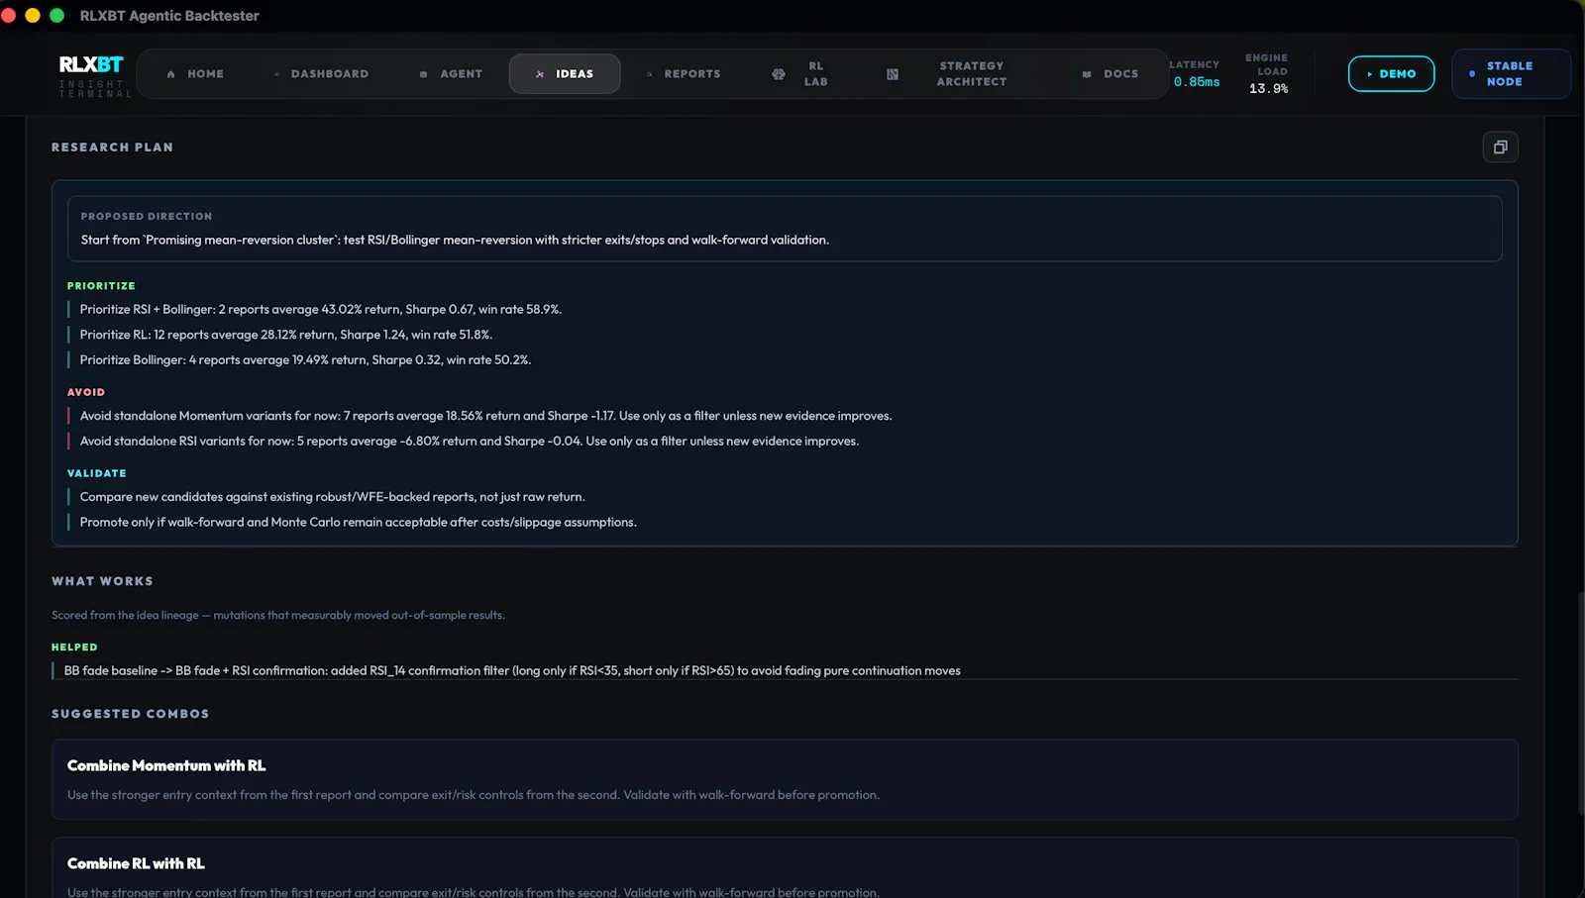
Task: Click 'Scored from the idea lineage' subtitle
Action: [x=278, y=616]
